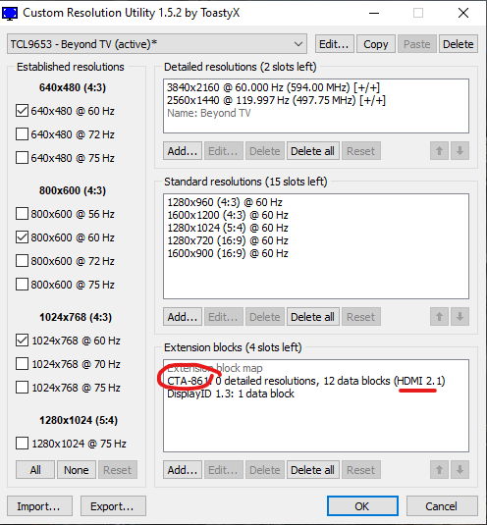
Task: Click the move-up arrow in Detailed resolutions
Action: [x=439, y=151]
